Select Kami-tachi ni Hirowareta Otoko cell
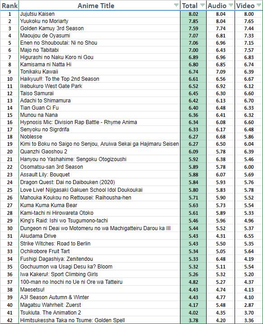The image size is (263, 324). (99, 213)
